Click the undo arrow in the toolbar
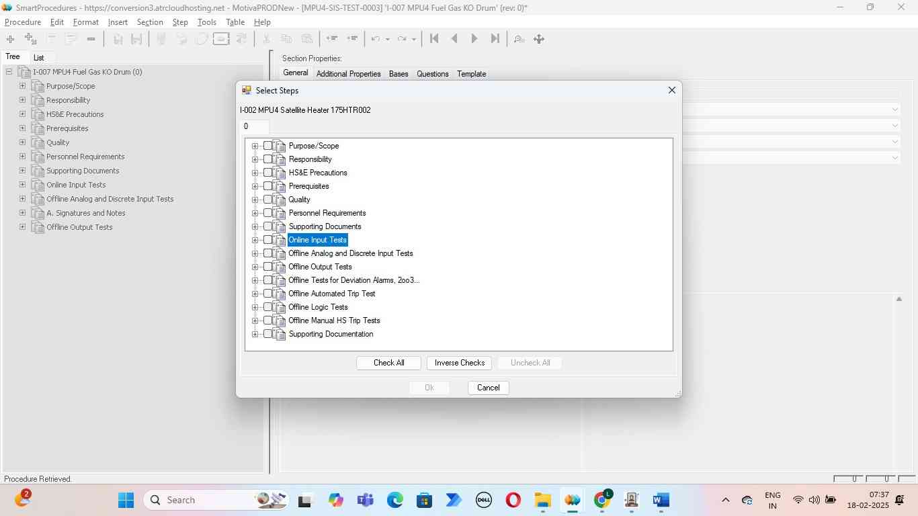The width and height of the screenshot is (918, 516). pos(376,39)
